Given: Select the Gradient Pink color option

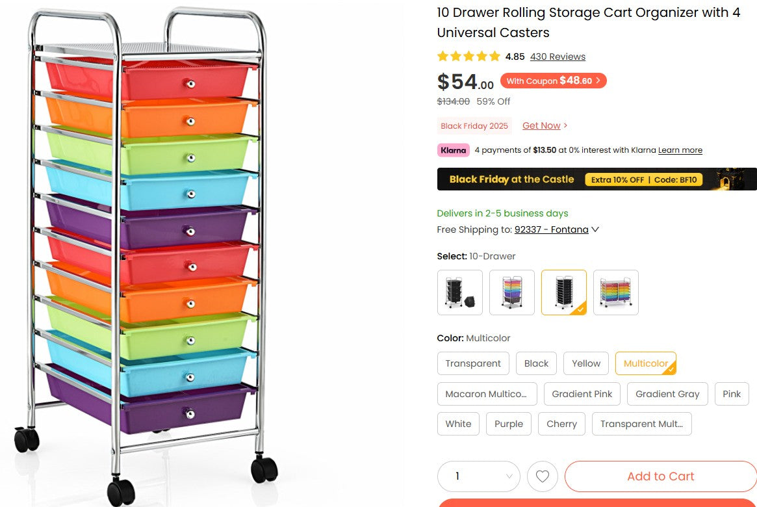Looking at the screenshot, I should (x=582, y=394).
